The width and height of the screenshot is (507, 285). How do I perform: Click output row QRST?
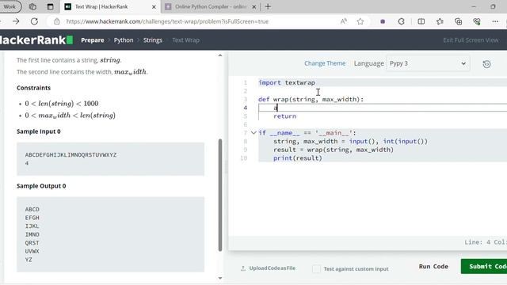pos(32,243)
